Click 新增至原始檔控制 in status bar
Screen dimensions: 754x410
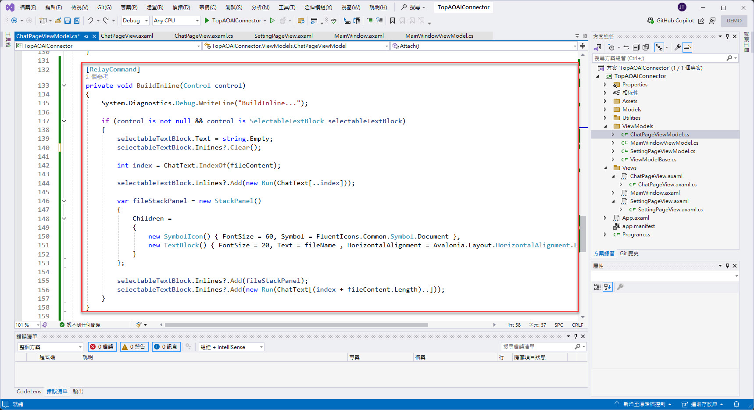click(x=643, y=404)
